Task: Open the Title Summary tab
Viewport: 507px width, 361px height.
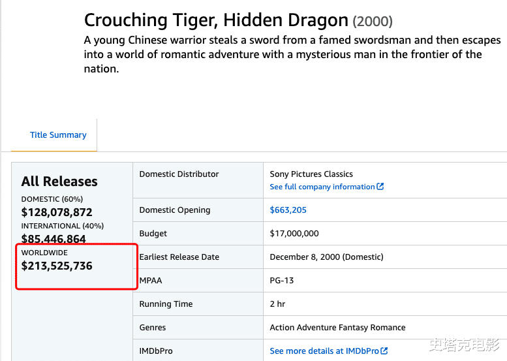Action: click(x=58, y=135)
